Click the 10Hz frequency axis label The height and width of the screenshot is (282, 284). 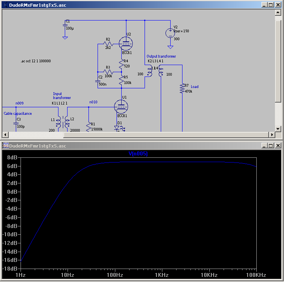click(68, 275)
